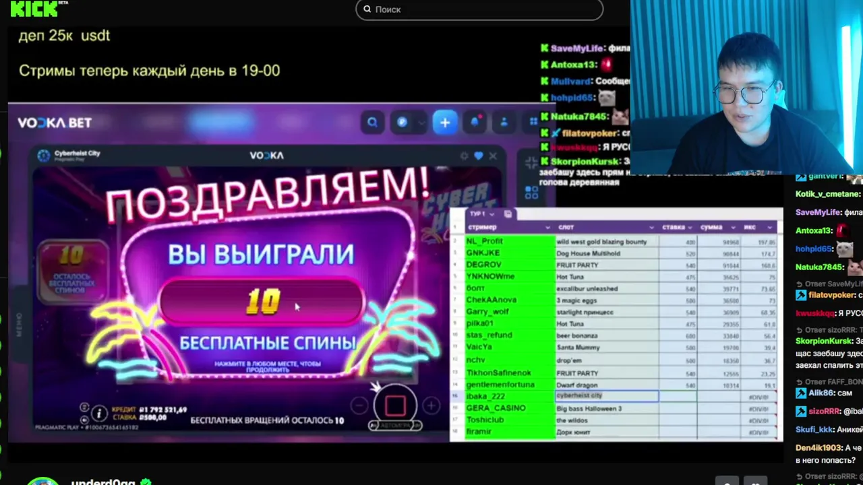Click the collapse-arrows icon beside game frame

[x=531, y=162]
